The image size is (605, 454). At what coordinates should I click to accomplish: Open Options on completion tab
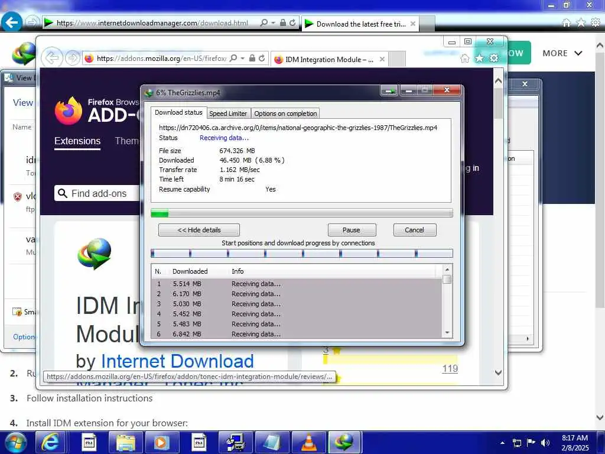pos(285,113)
